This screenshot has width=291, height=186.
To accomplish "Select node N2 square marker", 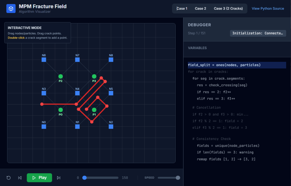I will [111, 126].
